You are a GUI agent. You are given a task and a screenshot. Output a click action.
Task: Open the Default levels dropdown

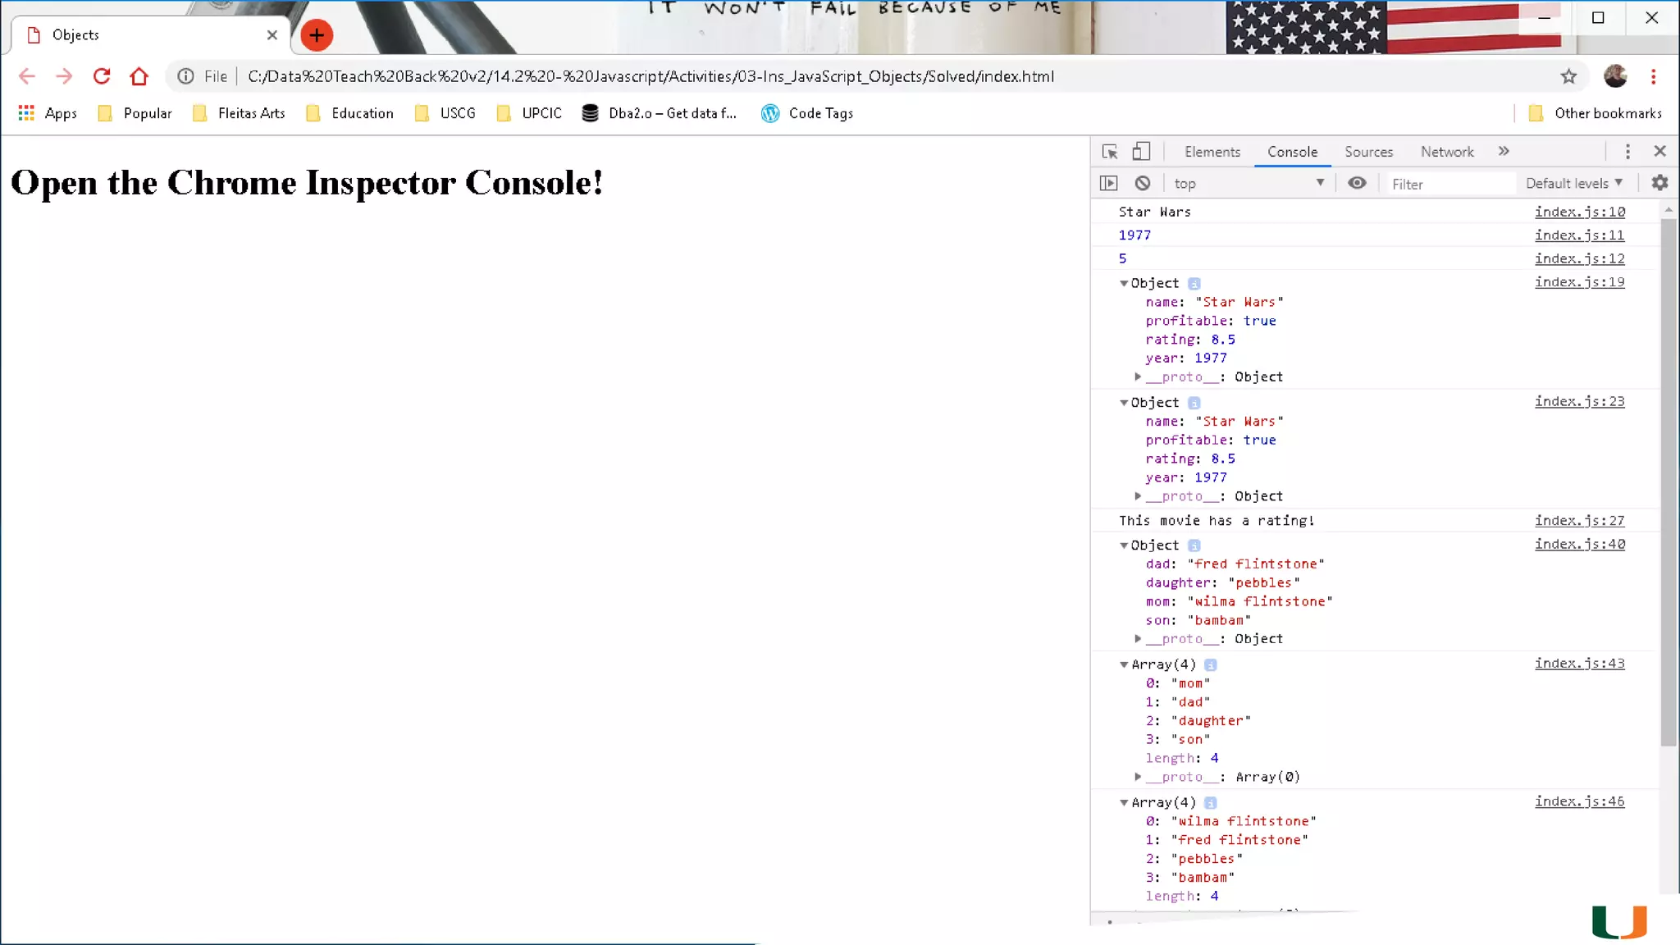tap(1573, 184)
